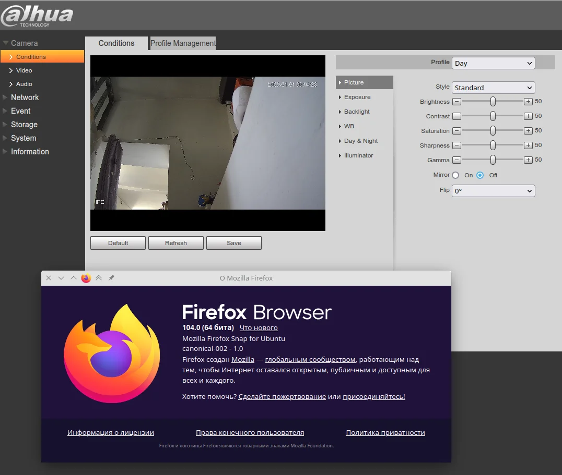Click the Dahua Technology logo
562x475 pixels.
(x=37, y=16)
